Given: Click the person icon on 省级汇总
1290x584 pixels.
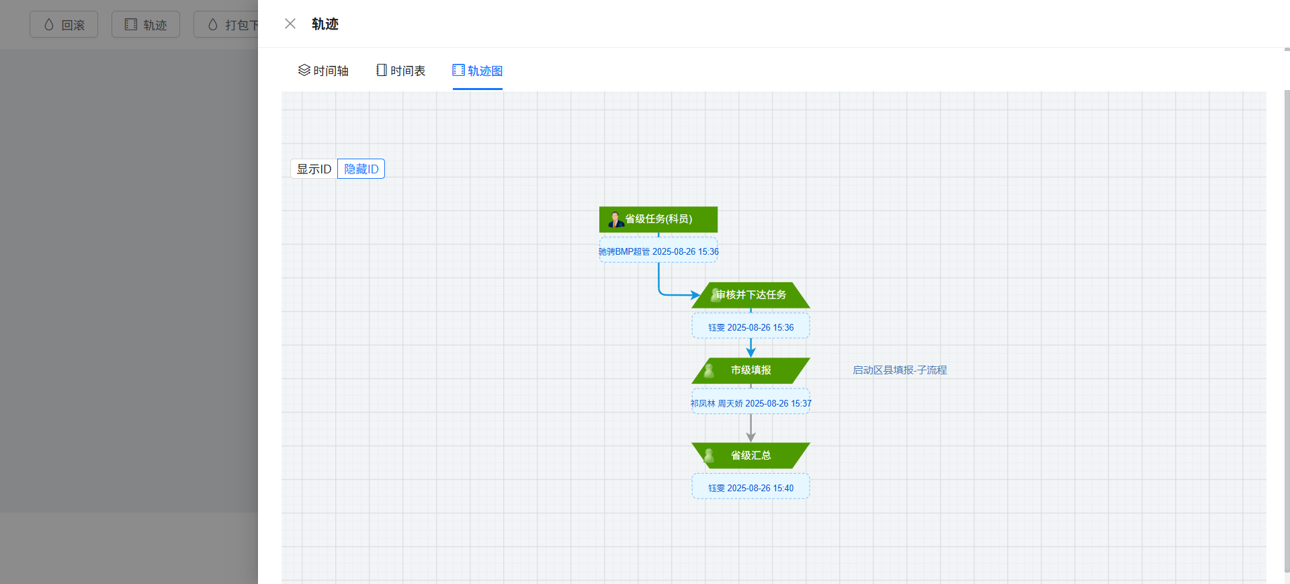Looking at the screenshot, I should coord(709,456).
